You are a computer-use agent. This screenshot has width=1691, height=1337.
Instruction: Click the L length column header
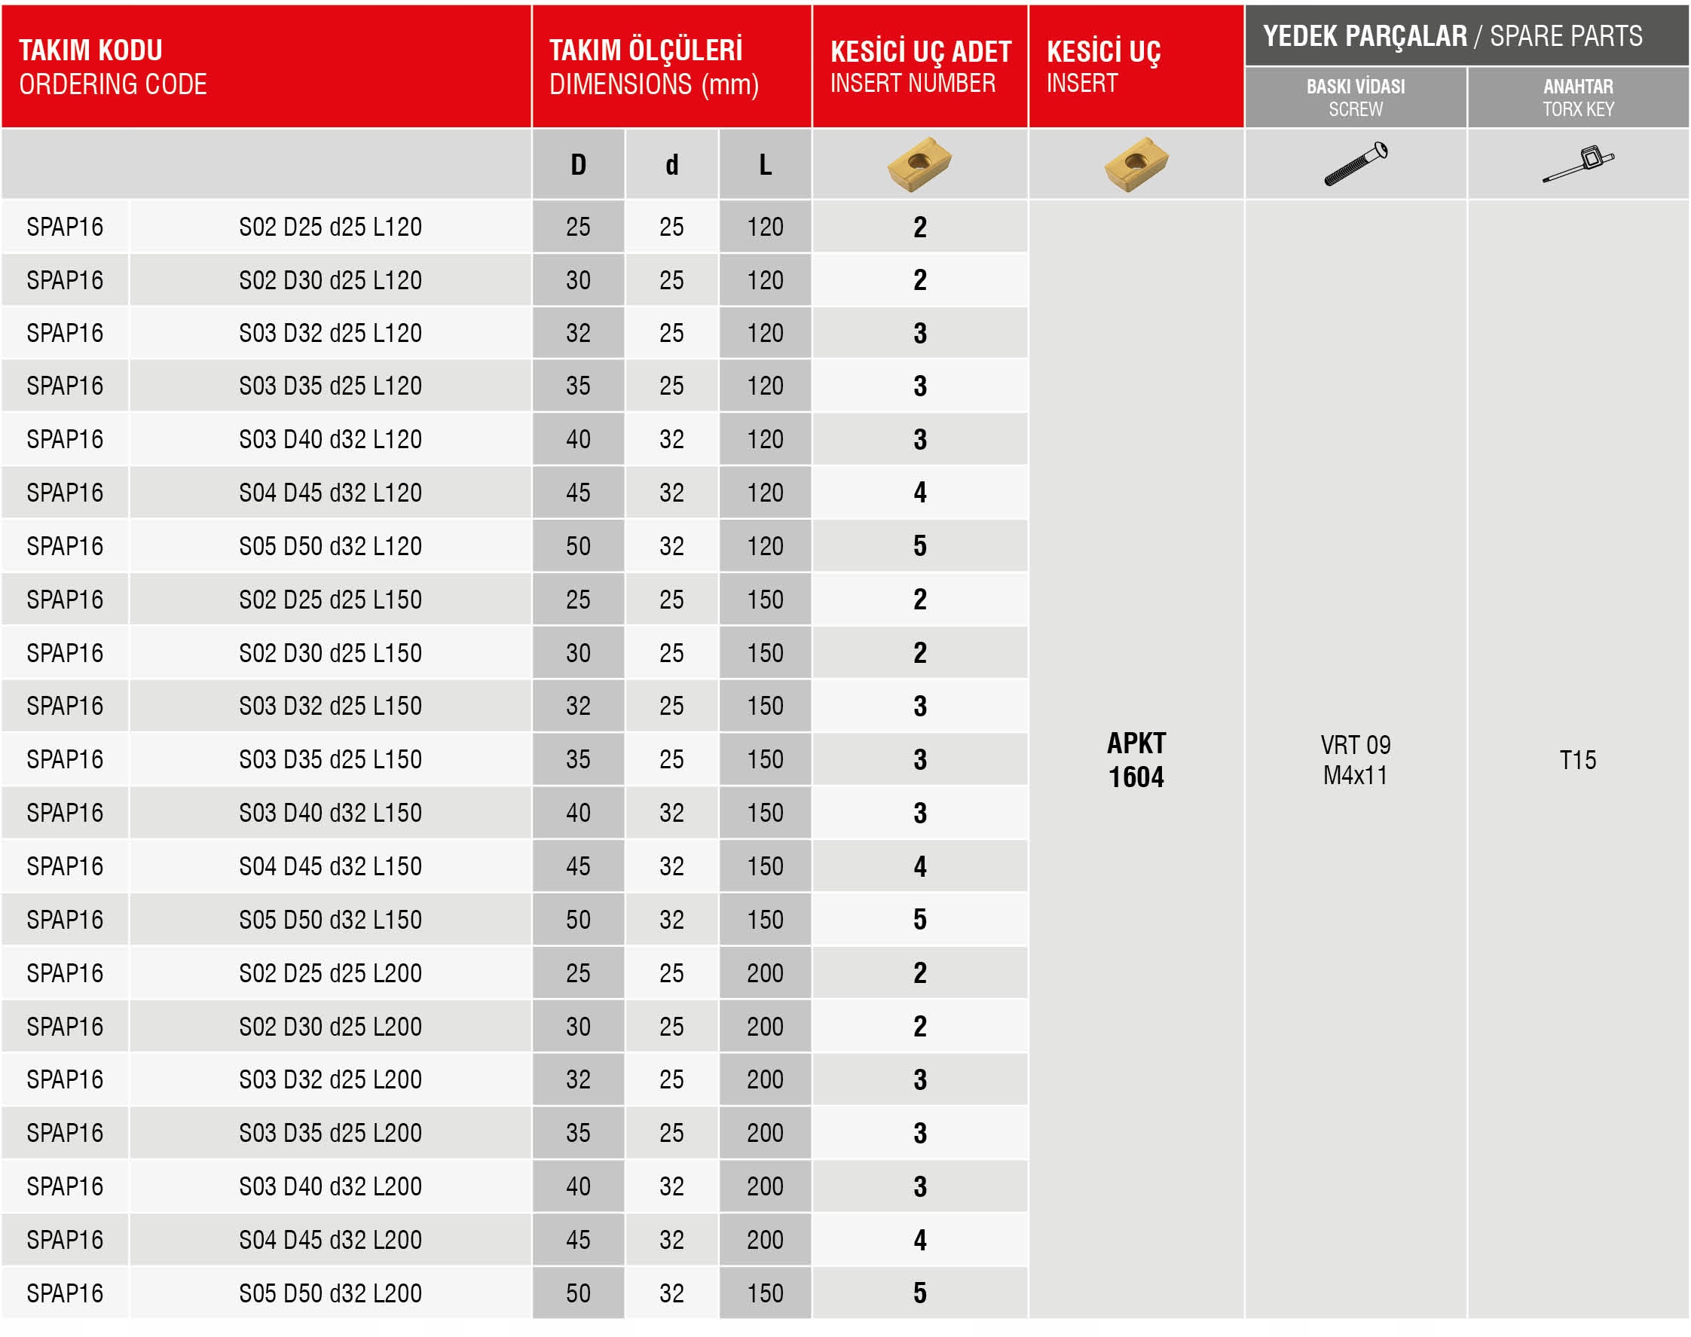[x=765, y=164]
